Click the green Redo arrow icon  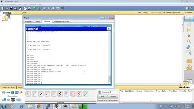pyautogui.click(x=38, y=8)
